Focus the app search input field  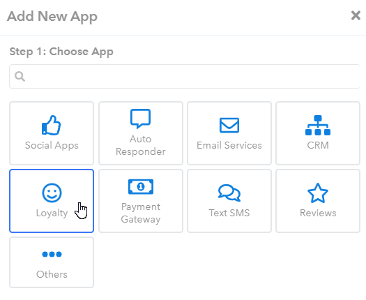(x=185, y=77)
